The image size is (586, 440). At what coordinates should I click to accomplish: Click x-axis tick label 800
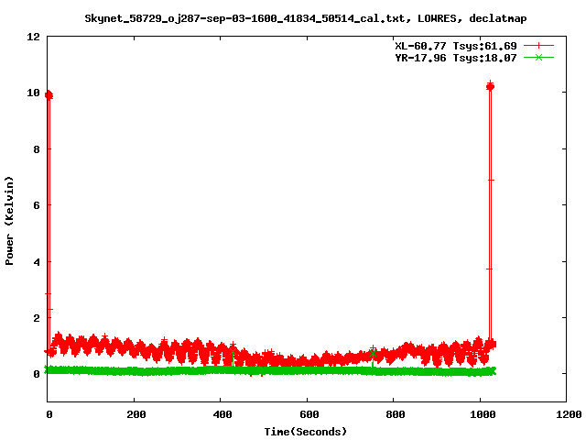(x=395, y=414)
